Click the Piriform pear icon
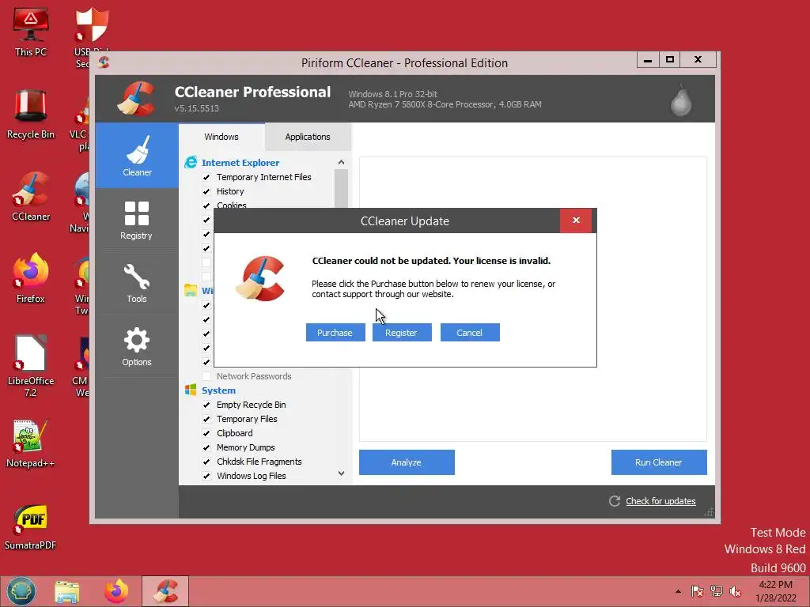The image size is (810, 607). [x=680, y=100]
